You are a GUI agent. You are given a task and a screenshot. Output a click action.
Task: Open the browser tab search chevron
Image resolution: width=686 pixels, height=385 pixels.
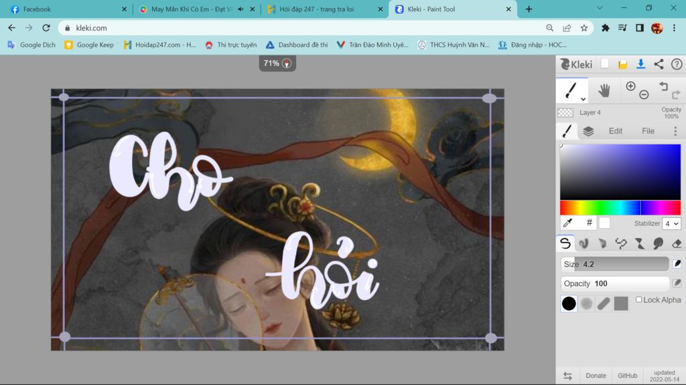pyautogui.click(x=600, y=8)
